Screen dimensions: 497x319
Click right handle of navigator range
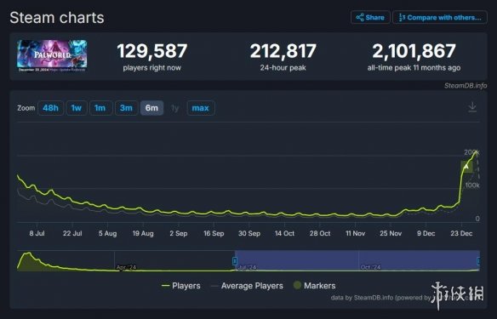pyautogui.click(x=478, y=261)
